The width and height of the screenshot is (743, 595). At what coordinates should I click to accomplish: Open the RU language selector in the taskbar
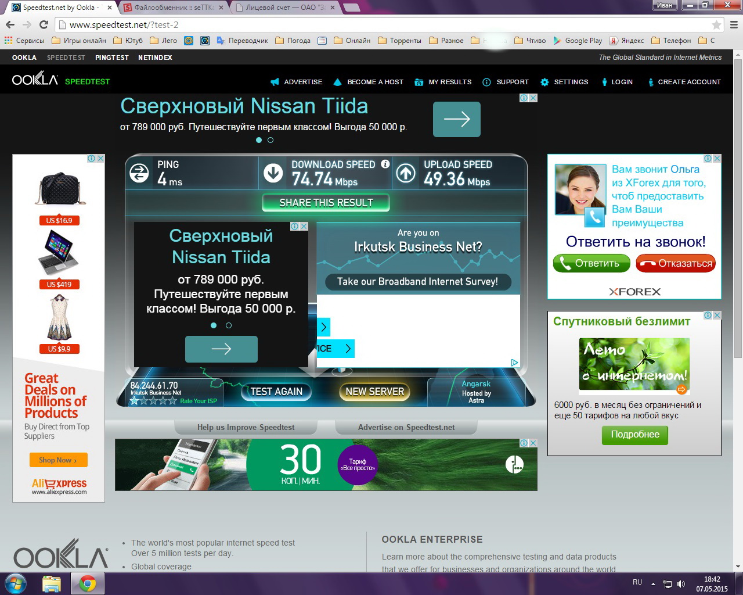[x=637, y=582]
